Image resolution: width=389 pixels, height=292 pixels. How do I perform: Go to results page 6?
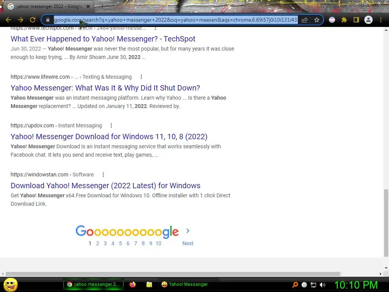128,243
